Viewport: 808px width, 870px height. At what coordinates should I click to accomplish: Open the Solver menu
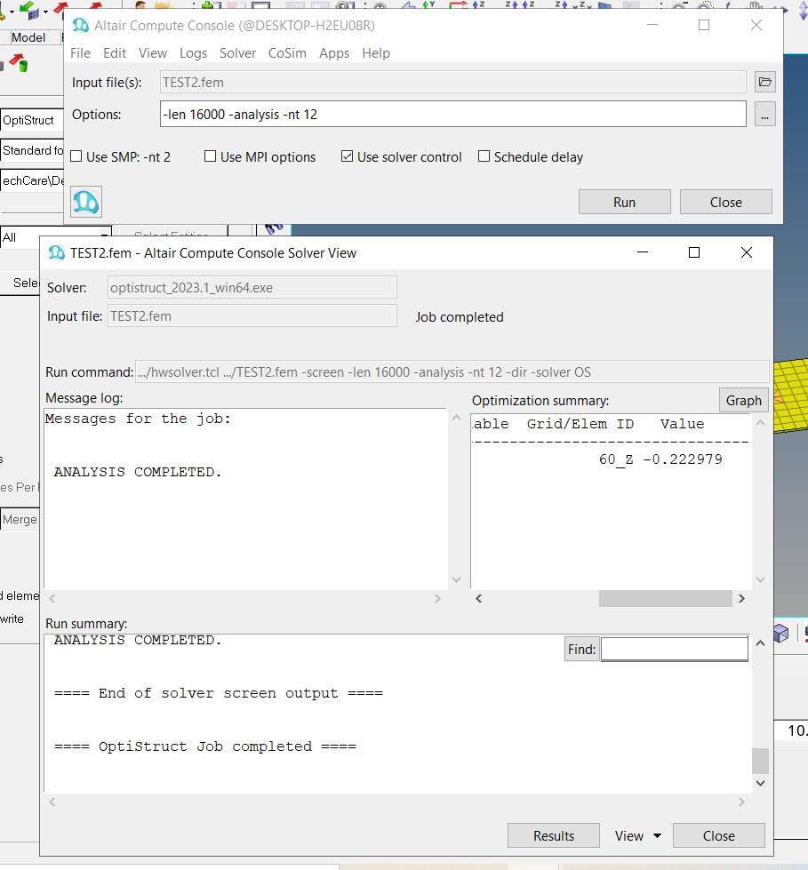(237, 53)
